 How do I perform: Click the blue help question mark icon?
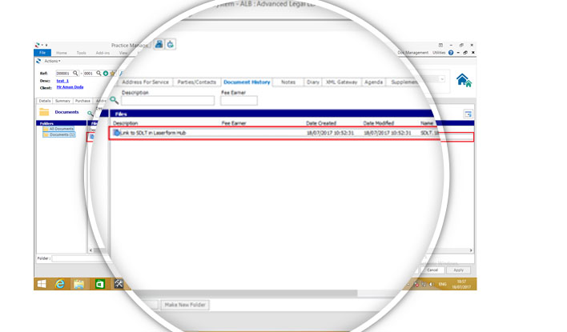(x=451, y=53)
